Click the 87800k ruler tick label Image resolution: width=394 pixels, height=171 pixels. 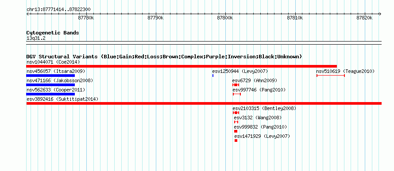point(225,18)
